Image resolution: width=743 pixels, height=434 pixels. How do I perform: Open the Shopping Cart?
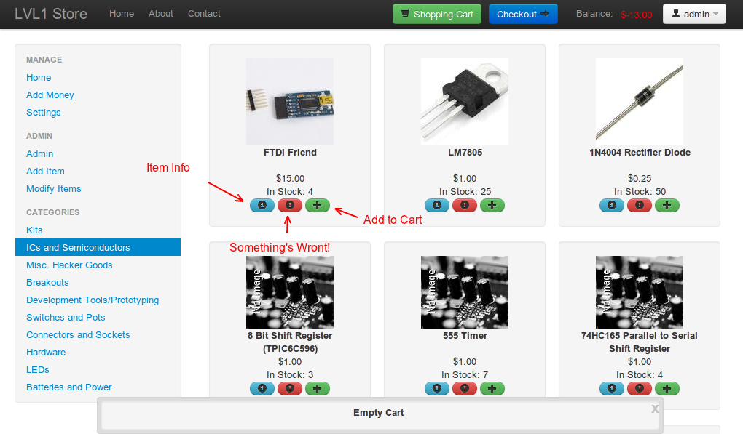coord(436,14)
